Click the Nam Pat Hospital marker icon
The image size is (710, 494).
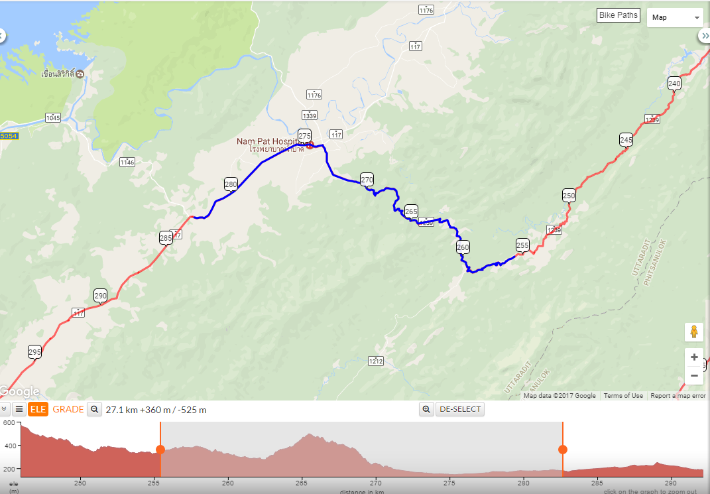pyautogui.click(x=310, y=145)
